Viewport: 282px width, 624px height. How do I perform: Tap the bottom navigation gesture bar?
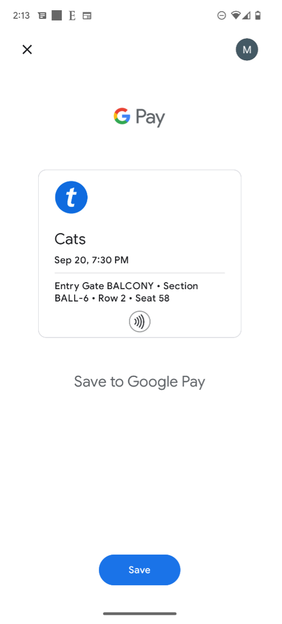click(140, 614)
